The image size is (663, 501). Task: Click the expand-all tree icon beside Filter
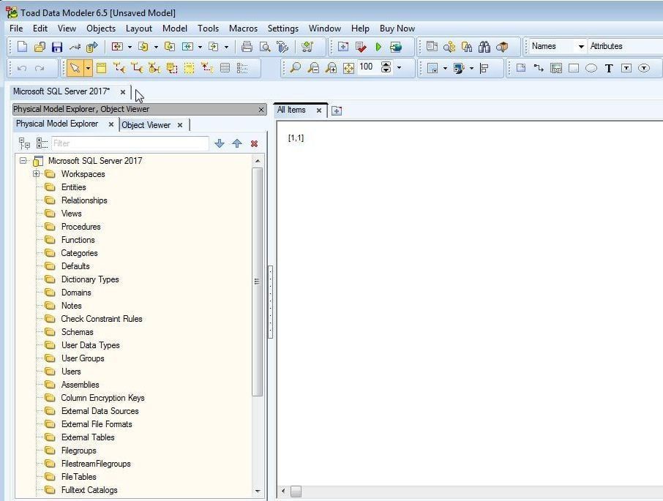click(42, 143)
